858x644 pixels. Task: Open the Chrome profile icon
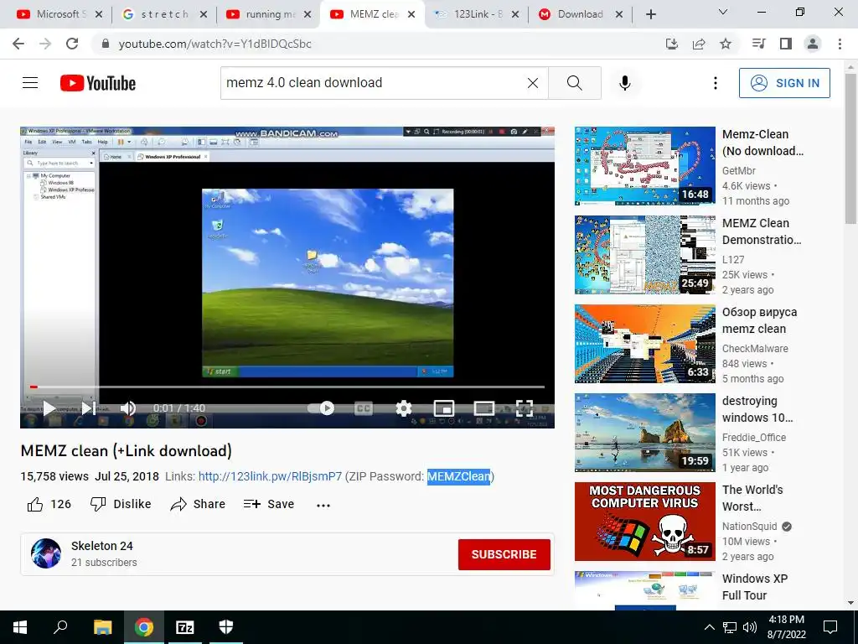tap(813, 44)
